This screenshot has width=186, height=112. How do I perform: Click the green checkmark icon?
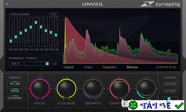(179, 106)
